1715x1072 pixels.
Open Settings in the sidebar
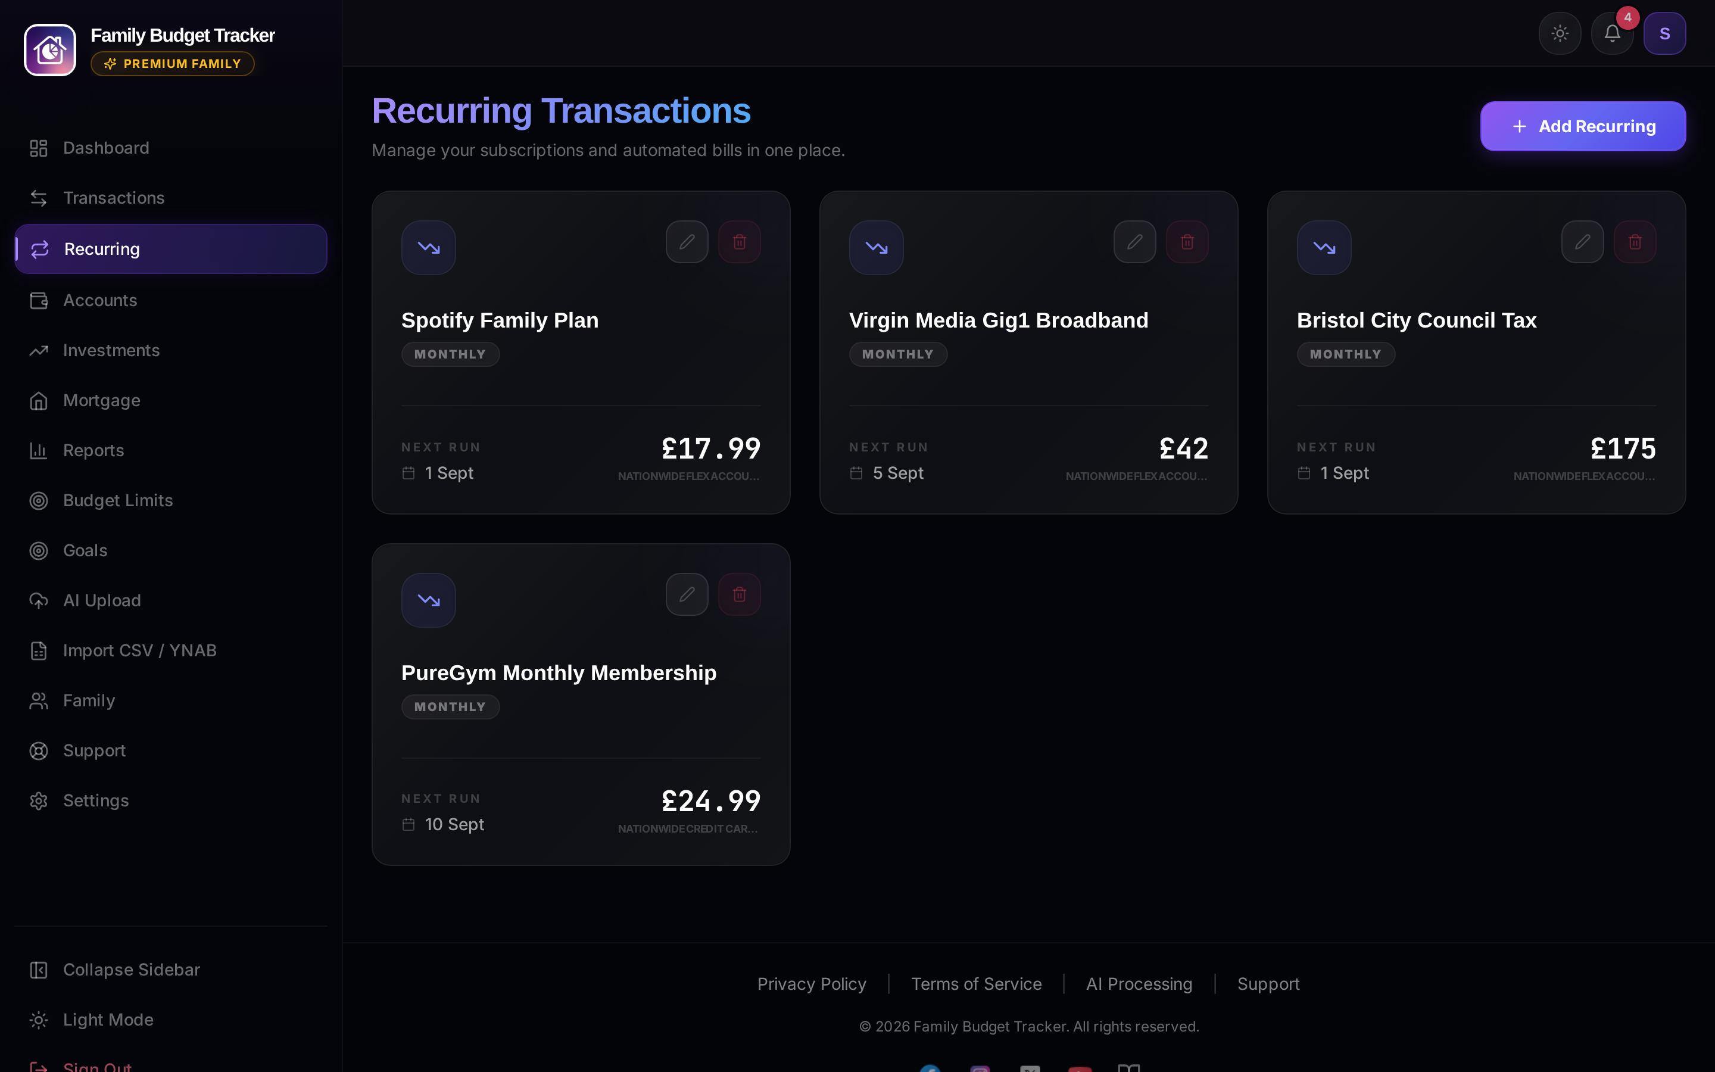pos(171,800)
